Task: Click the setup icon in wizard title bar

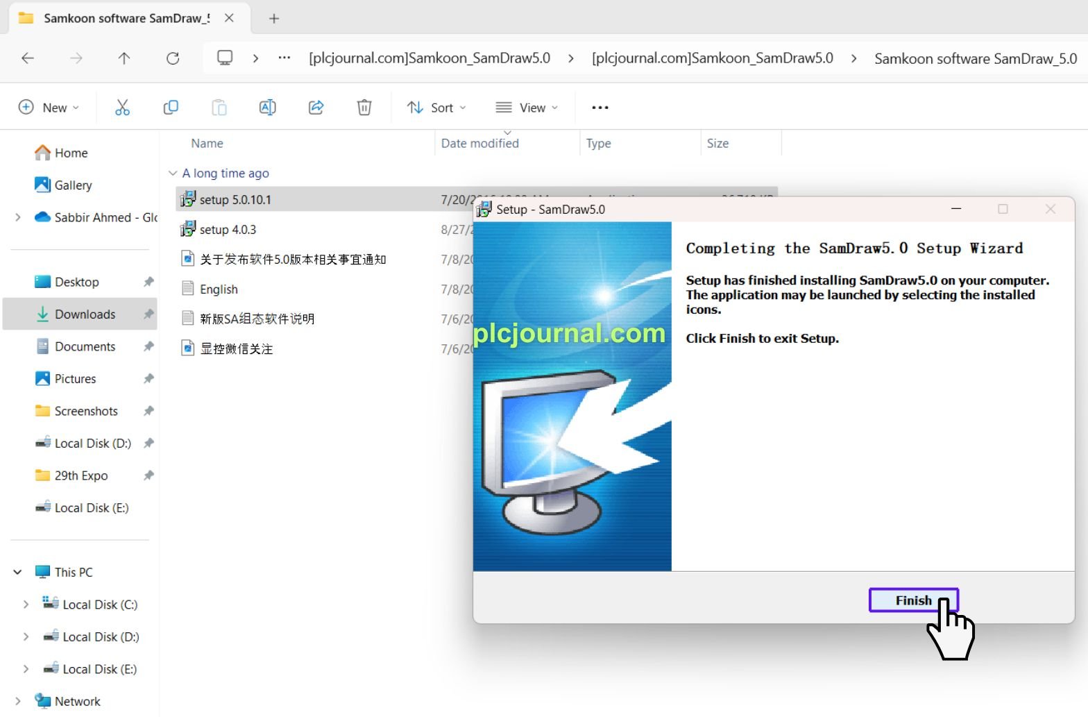Action: click(484, 209)
